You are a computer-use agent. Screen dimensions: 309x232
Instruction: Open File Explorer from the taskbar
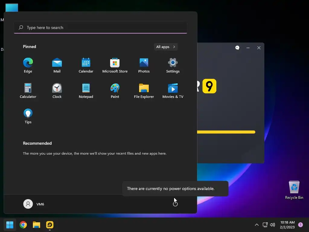[x=37, y=225]
